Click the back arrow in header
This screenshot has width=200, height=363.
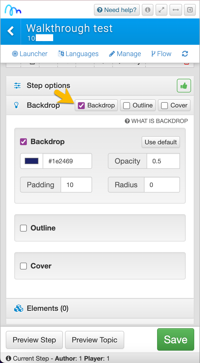[x=11, y=31]
